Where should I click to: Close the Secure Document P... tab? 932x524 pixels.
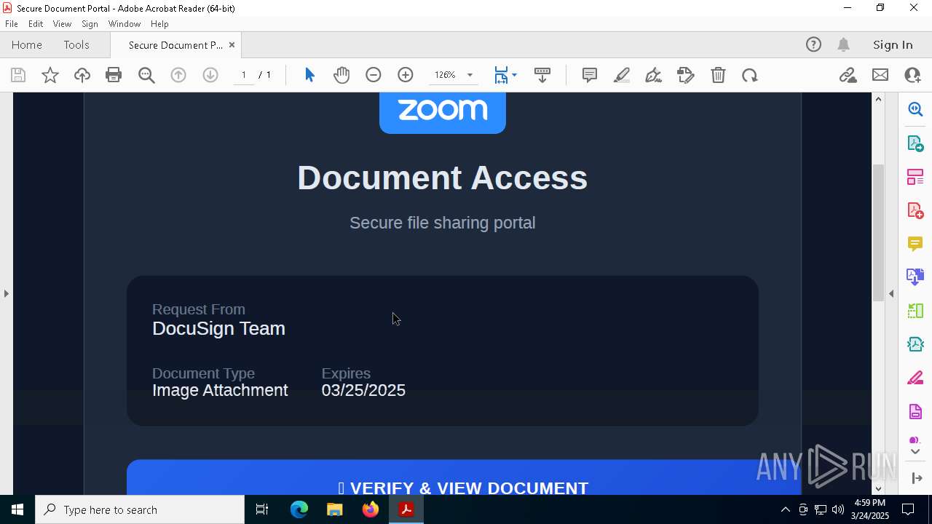[232, 44]
